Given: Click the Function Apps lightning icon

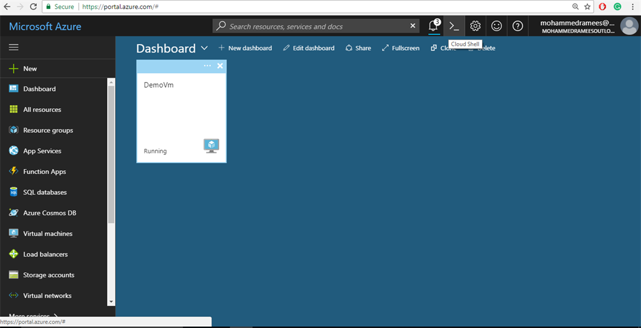Looking at the screenshot, I should (x=14, y=172).
